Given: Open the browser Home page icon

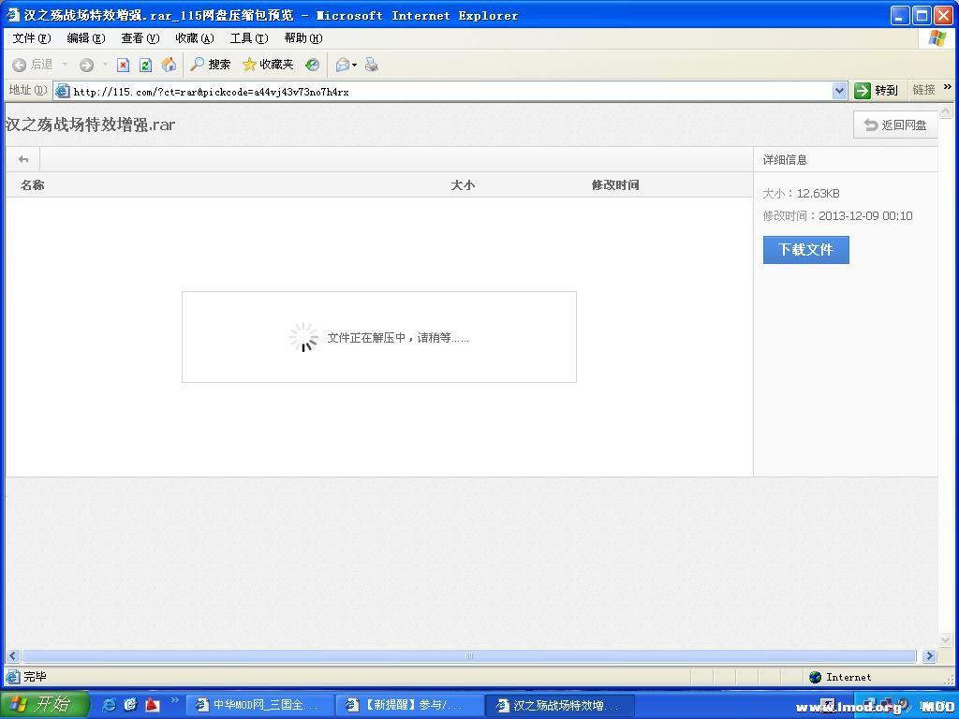Looking at the screenshot, I should coord(169,66).
